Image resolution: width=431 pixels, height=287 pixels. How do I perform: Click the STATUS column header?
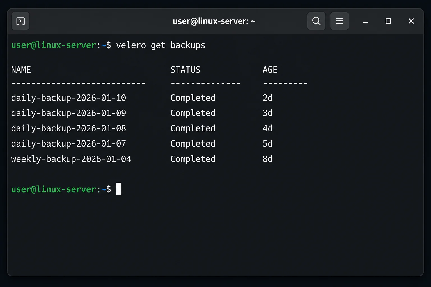[185, 70]
